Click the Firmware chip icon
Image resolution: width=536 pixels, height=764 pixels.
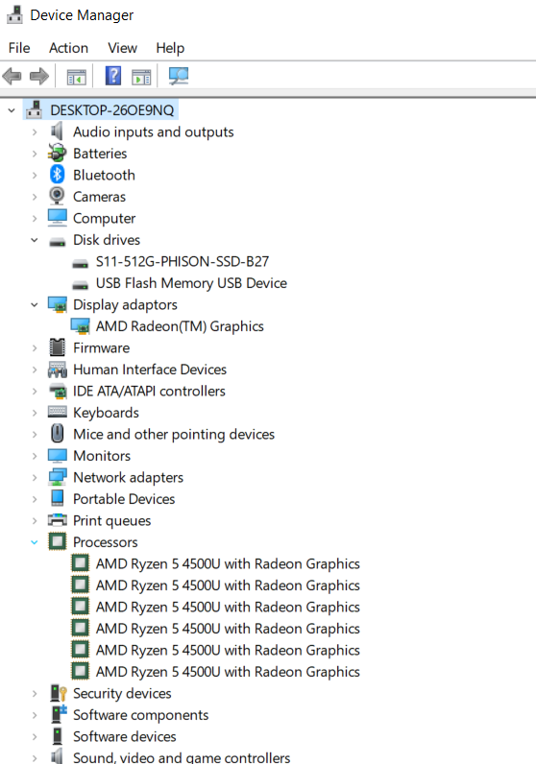(x=57, y=347)
